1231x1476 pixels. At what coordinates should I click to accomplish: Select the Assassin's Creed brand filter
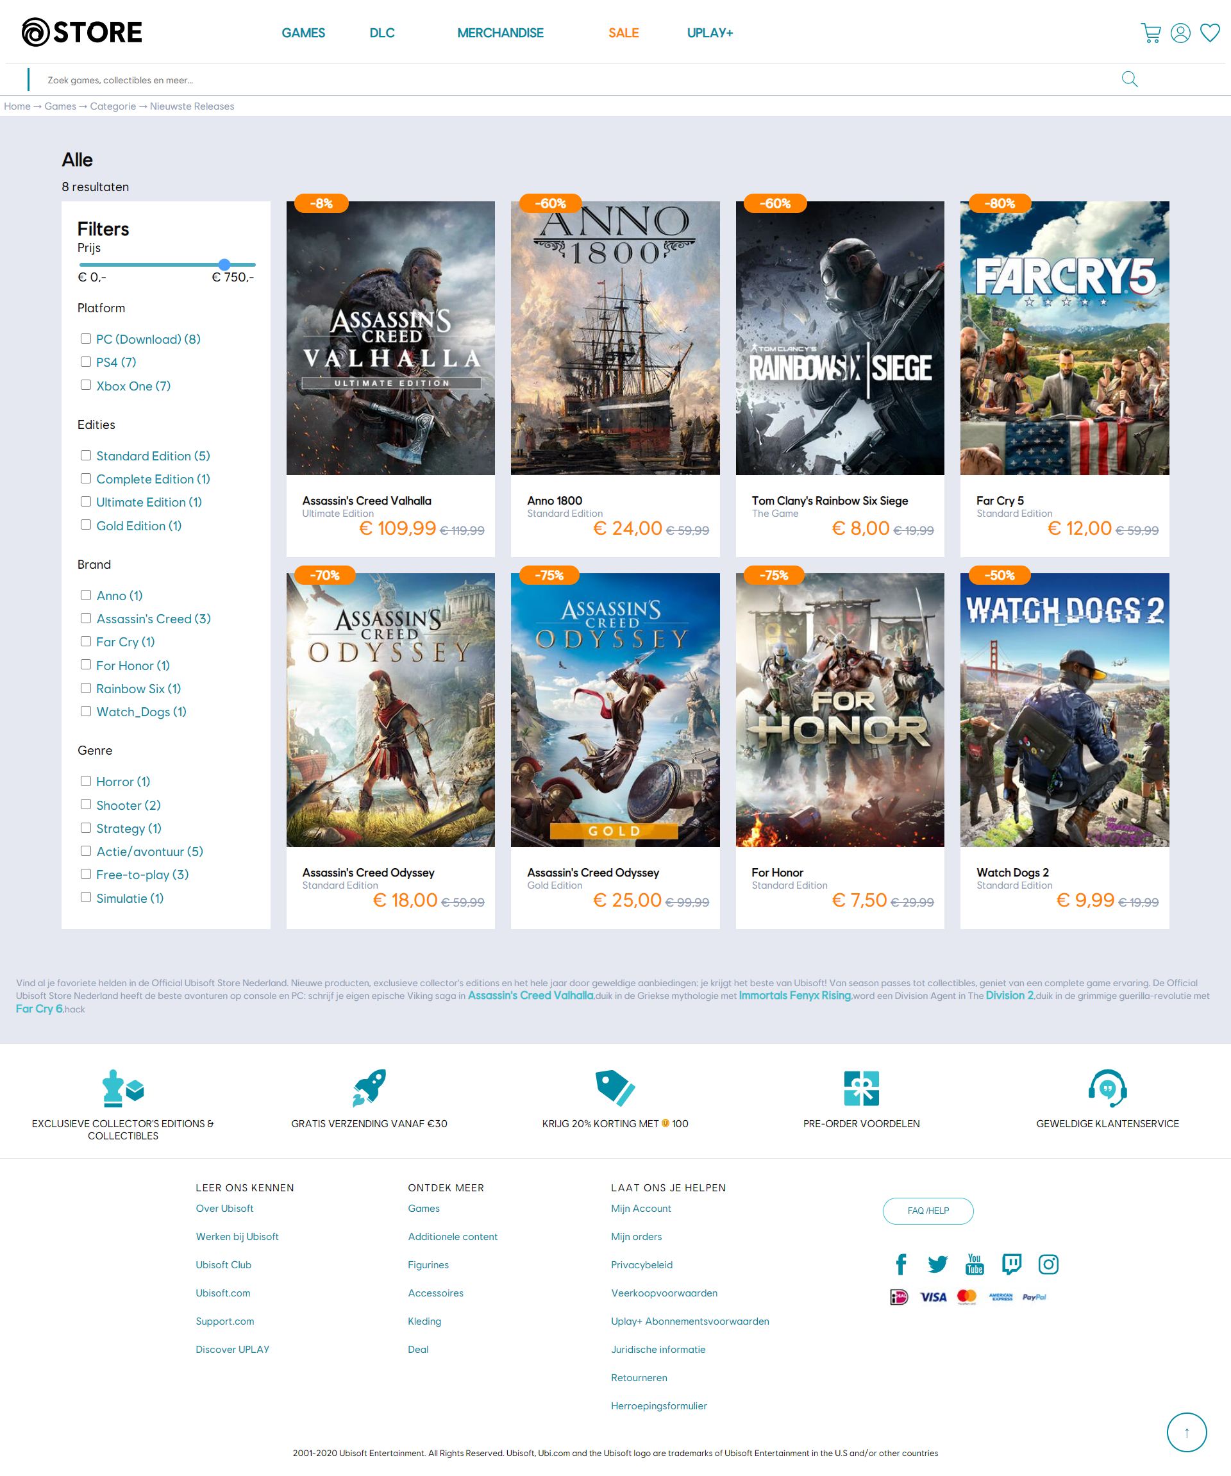click(x=86, y=618)
